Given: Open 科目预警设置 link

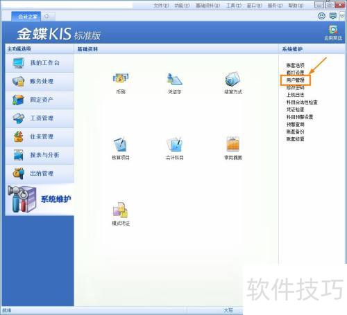Looking at the screenshot, I should point(300,117).
